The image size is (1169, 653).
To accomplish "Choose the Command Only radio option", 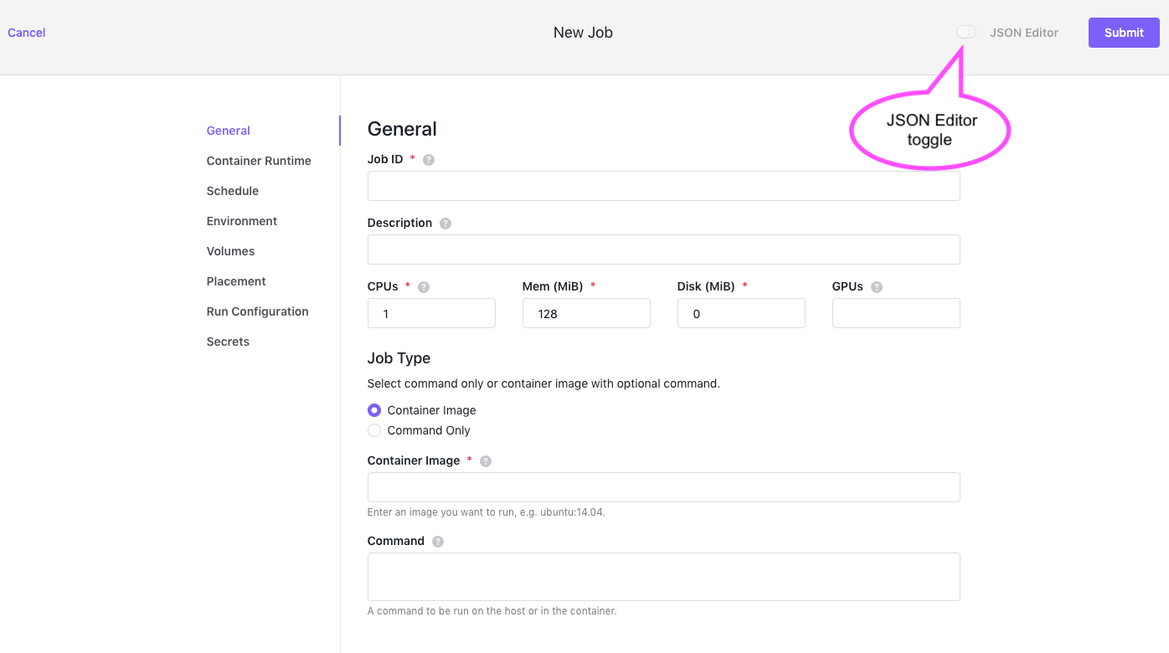I will 374,430.
